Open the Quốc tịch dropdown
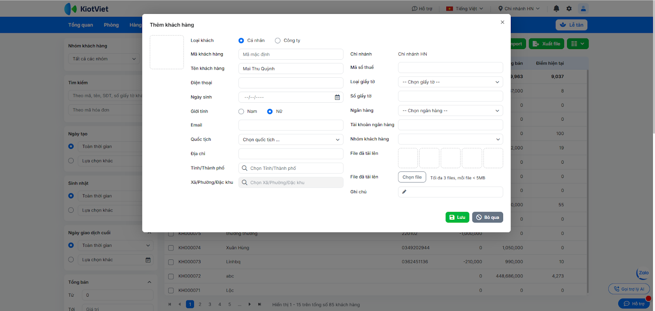This screenshot has height=311, width=655. point(291,140)
